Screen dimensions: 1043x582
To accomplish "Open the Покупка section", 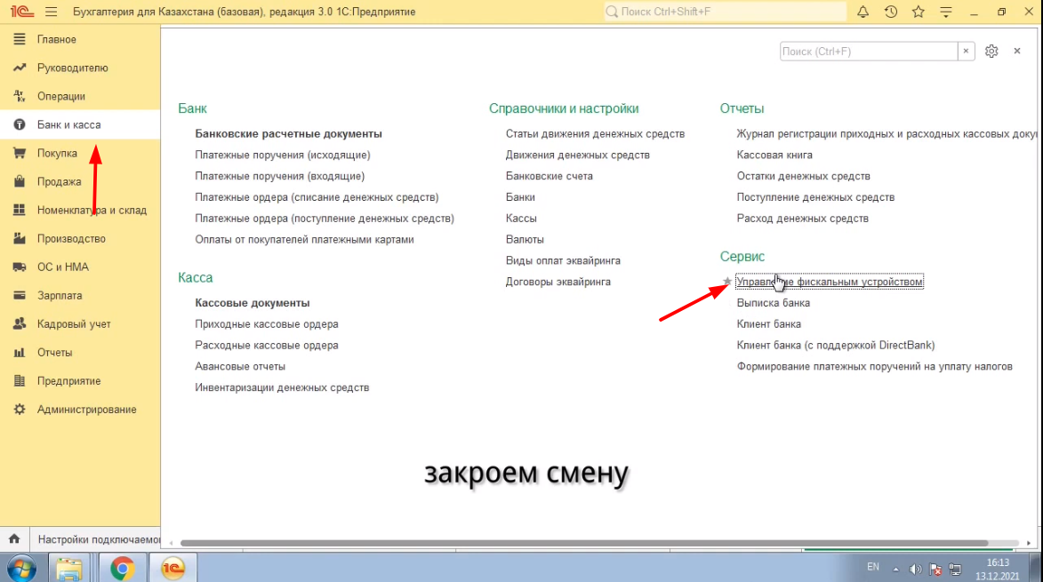I will pos(57,154).
